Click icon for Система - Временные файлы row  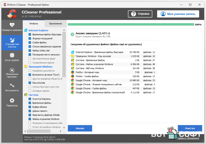tap(73, 60)
